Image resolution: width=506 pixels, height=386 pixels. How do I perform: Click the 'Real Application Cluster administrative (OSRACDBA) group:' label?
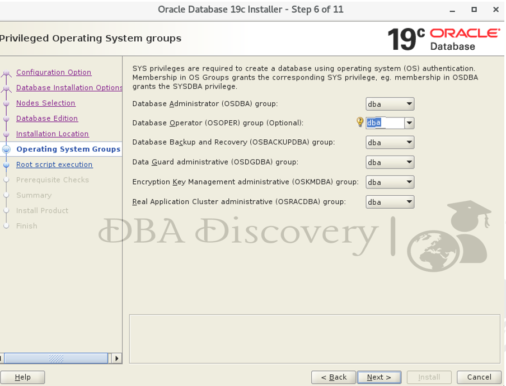tap(239, 202)
